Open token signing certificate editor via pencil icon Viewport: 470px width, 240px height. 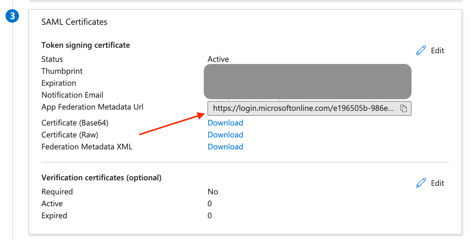pyautogui.click(x=421, y=50)
